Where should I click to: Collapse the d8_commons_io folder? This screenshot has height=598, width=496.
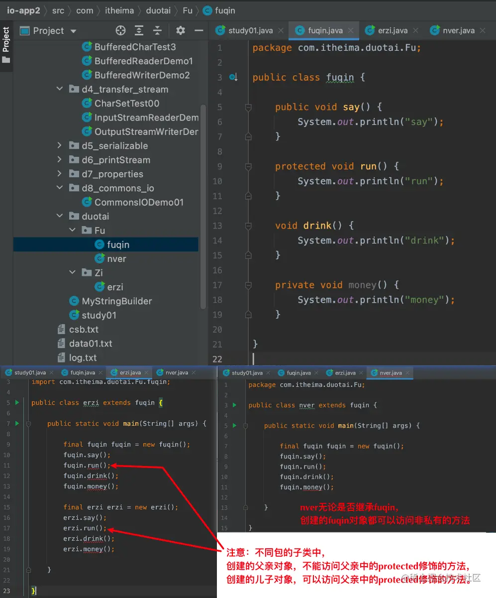click(x=60, y=188)
